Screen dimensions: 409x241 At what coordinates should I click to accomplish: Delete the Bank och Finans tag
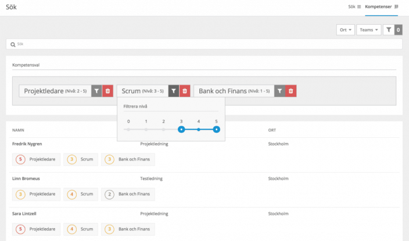(x=291, y=91)
